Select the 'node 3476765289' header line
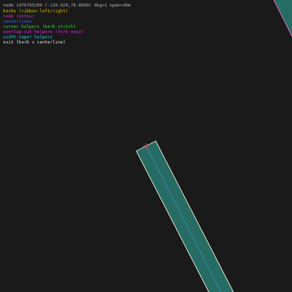 coord(67,5)
